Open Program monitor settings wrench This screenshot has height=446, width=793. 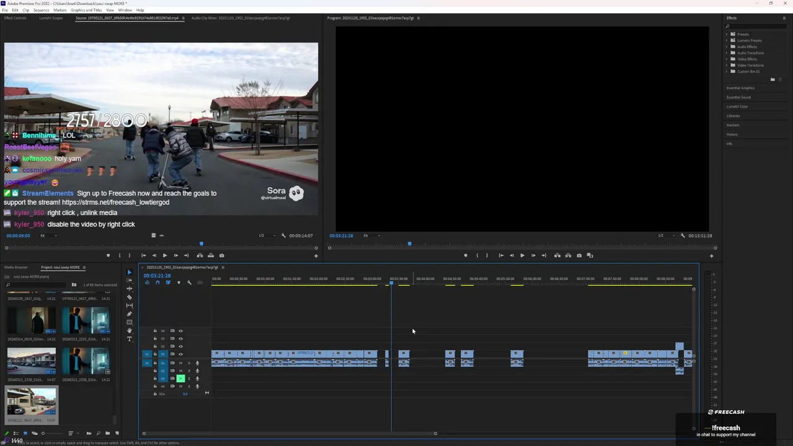coord(683,235)
